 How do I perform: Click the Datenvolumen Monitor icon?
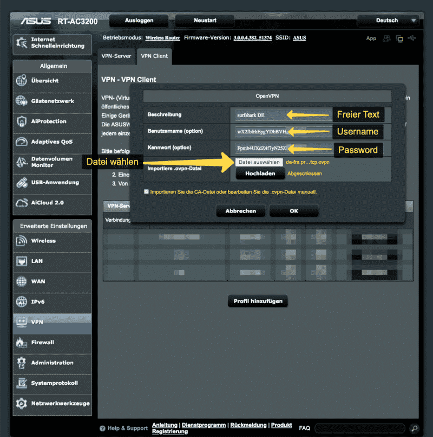click(x=22, y=162)
